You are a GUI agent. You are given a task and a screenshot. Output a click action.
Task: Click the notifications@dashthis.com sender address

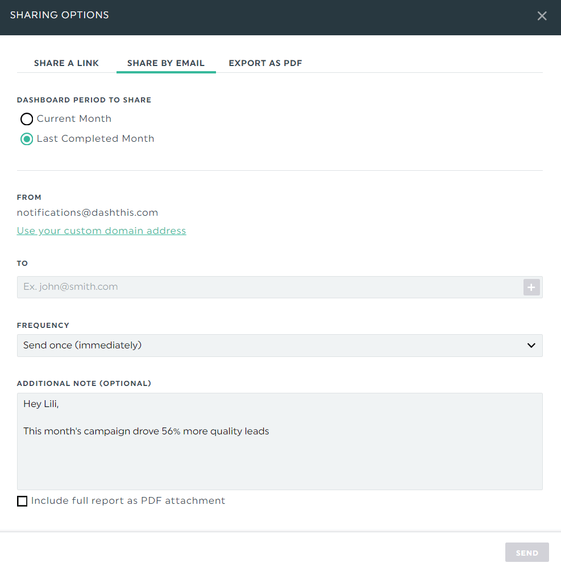(x=88, y=213)
